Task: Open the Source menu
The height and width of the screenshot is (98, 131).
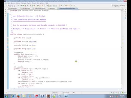Action: (13, 3)
